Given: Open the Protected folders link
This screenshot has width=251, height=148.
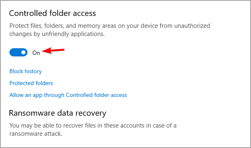Looking at the screenshot, I should pos(31,83).
